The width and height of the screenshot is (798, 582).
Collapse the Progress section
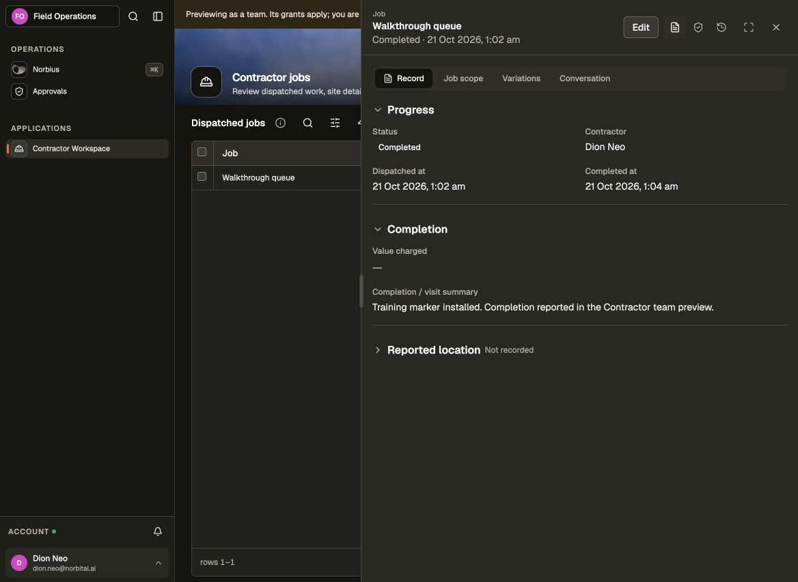click(x=378, y=110)
